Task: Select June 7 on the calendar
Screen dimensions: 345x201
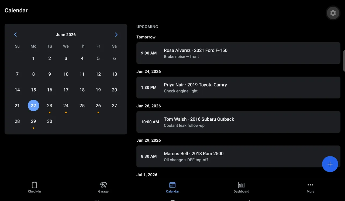Action: [x=17, y=74]
